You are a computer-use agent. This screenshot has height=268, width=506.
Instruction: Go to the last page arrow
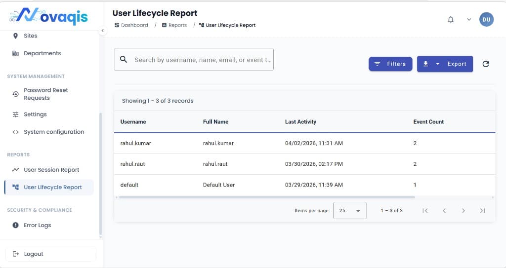[482, 211]
